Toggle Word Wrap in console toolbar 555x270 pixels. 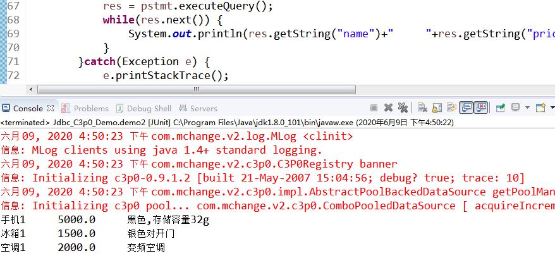point(451,108)
